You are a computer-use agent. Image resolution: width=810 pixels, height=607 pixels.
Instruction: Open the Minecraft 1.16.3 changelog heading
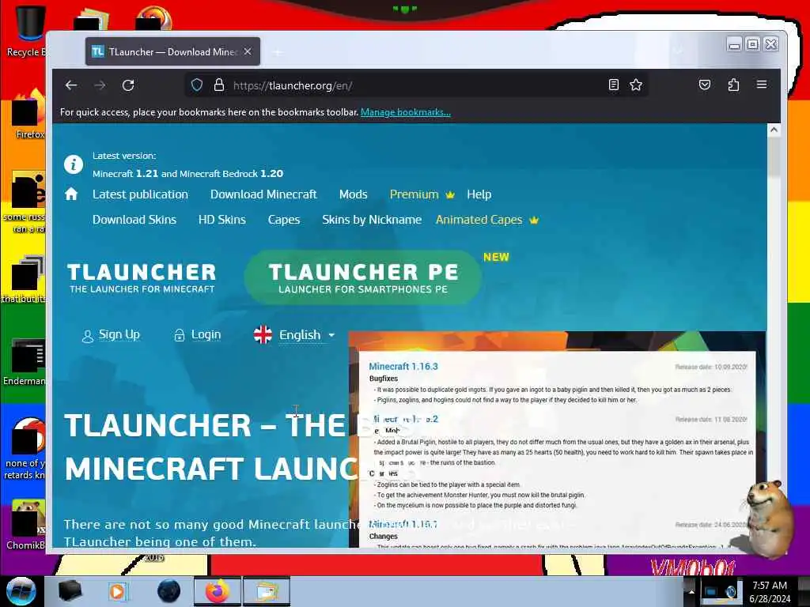[403, 367]
